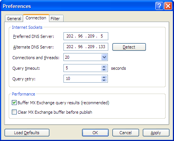The height and width of the screenshot is (141, 174).
Task: Click the Cancel button
Action: tap(126, 133)
